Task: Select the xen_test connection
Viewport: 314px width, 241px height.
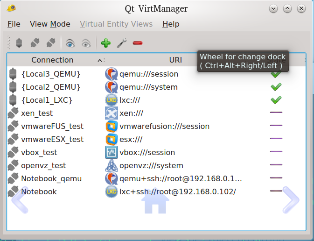Action: click(x=37, y=113)
